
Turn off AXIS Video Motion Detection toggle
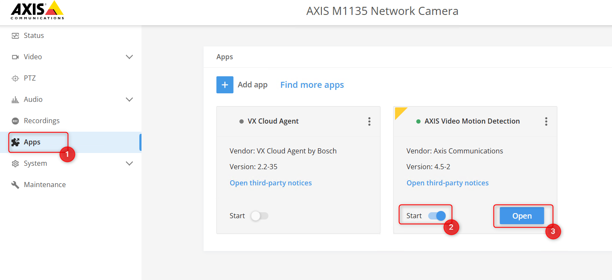click(437, 216)
